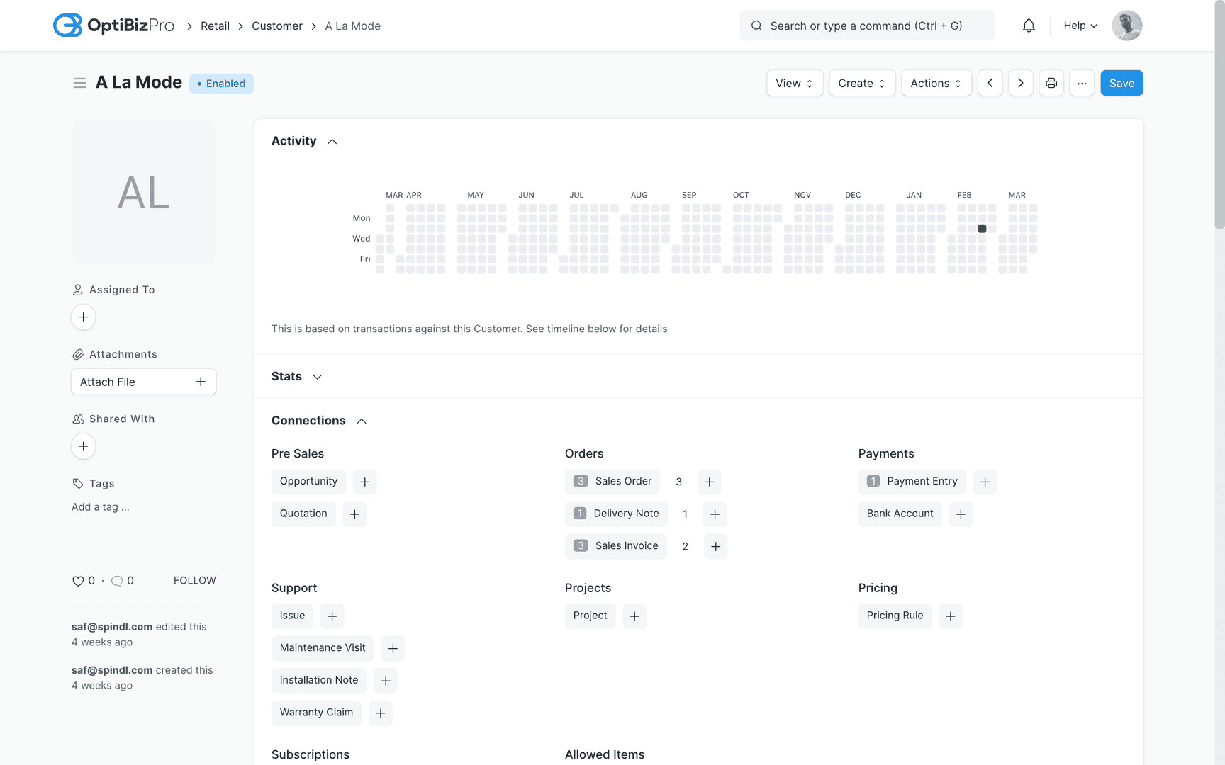Click the hamburger menu beside A La Mode
1225x765 pixels.
pos(80,82)
